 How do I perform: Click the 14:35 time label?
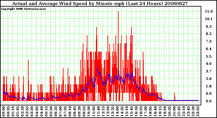point(122,111)
